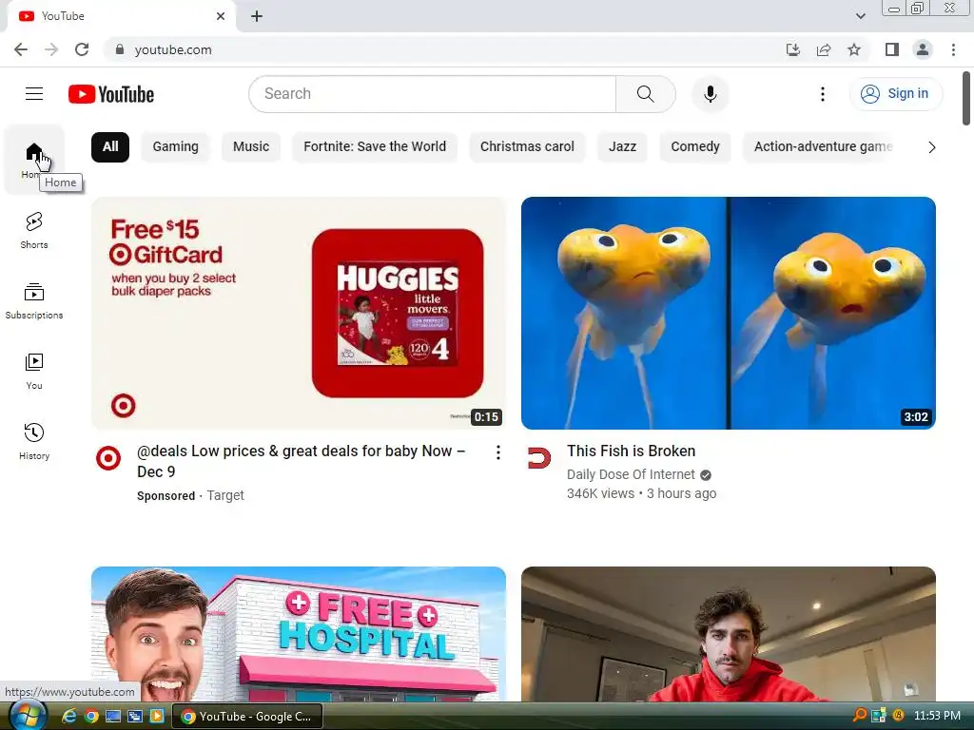The width and height of the screenshot is (974, 730).
Task: Click Daily Dose Of Internet avatar
Action: coord(538,458)
